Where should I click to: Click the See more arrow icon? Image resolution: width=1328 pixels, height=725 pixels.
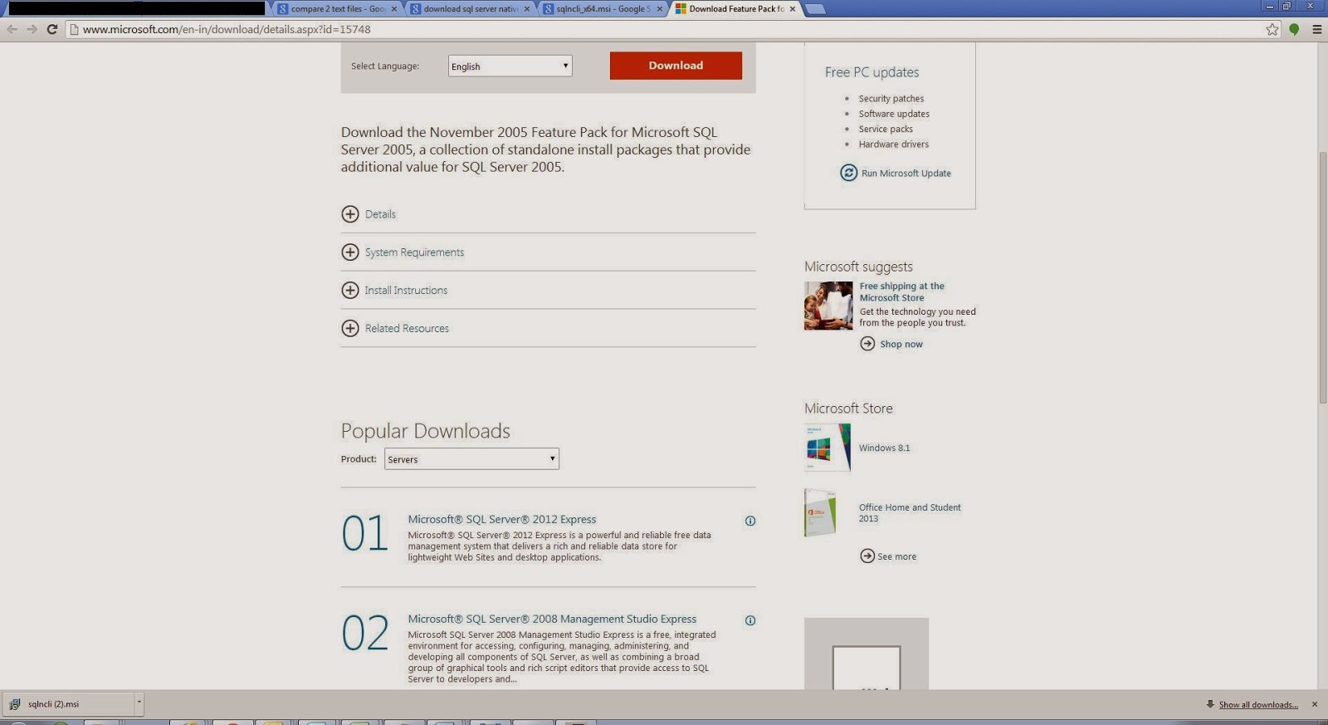(867, 556)
